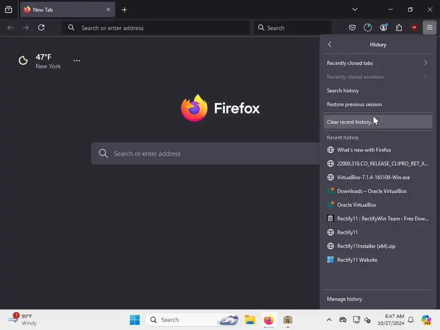Go back using the back arrow
Viewport: 440px width, 330px height.
coord(10,27)
